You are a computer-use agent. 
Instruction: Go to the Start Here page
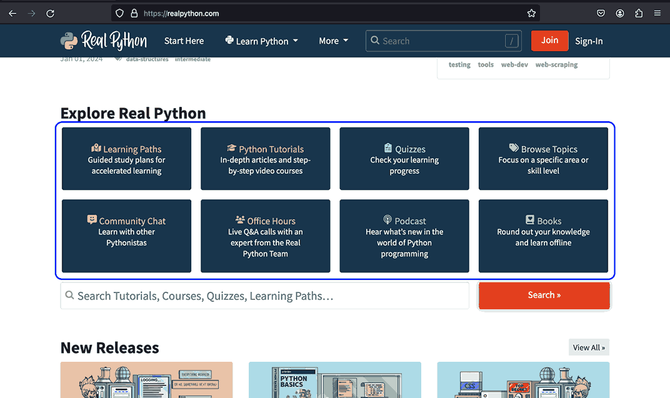(x=184, y=41)
